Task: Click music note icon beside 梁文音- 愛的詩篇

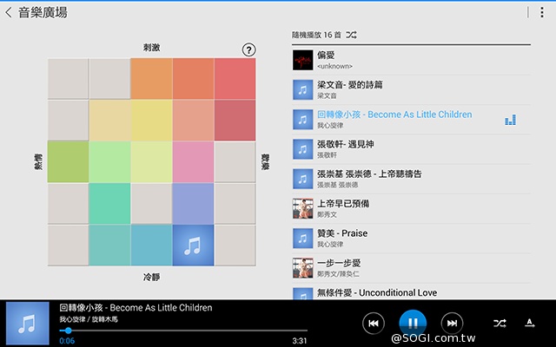Action: [303, 89]
